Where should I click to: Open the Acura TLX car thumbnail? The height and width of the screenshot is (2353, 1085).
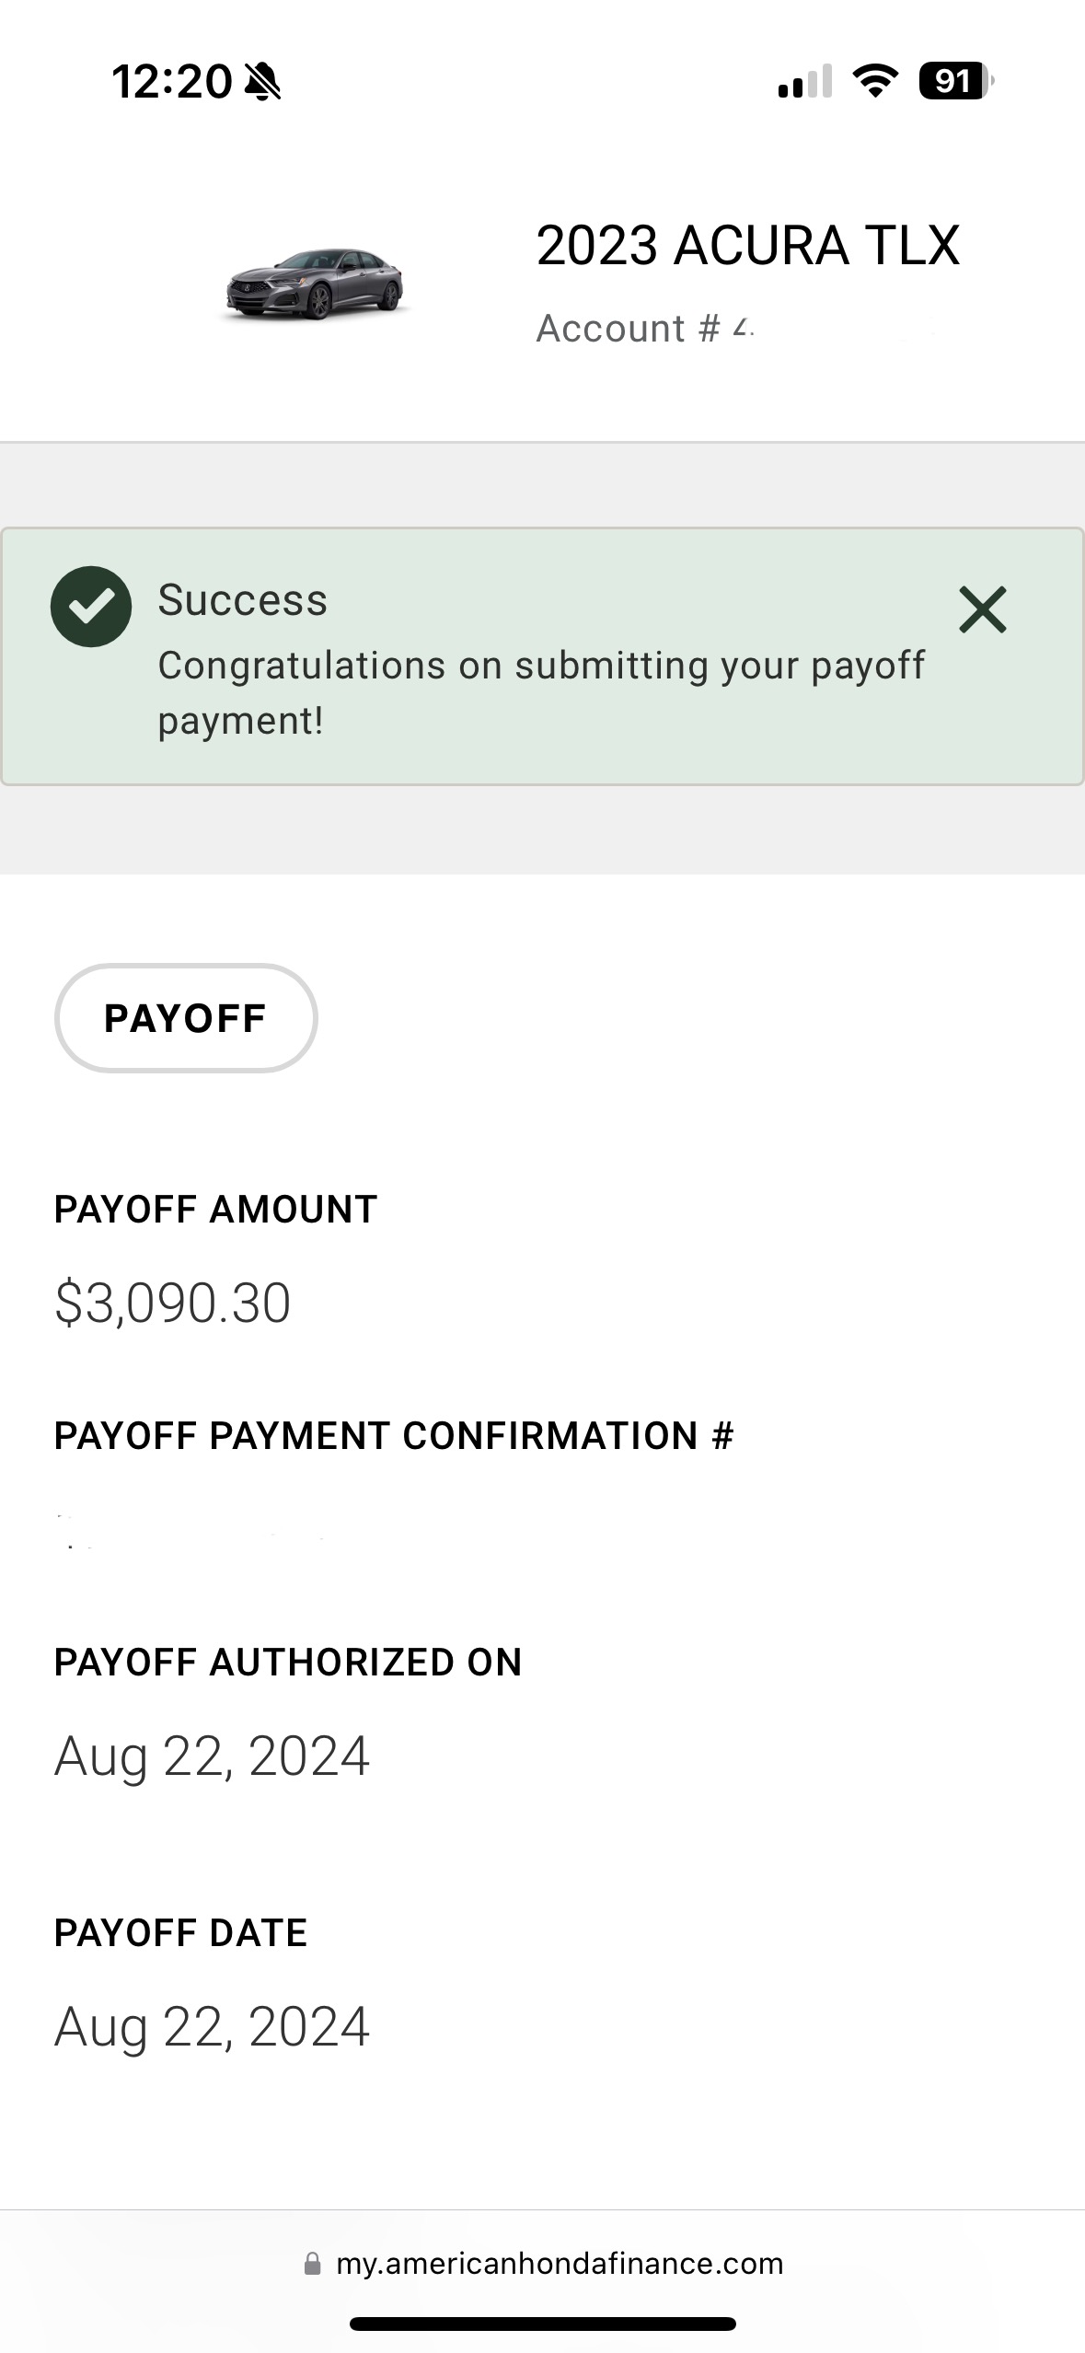point(314,284)
